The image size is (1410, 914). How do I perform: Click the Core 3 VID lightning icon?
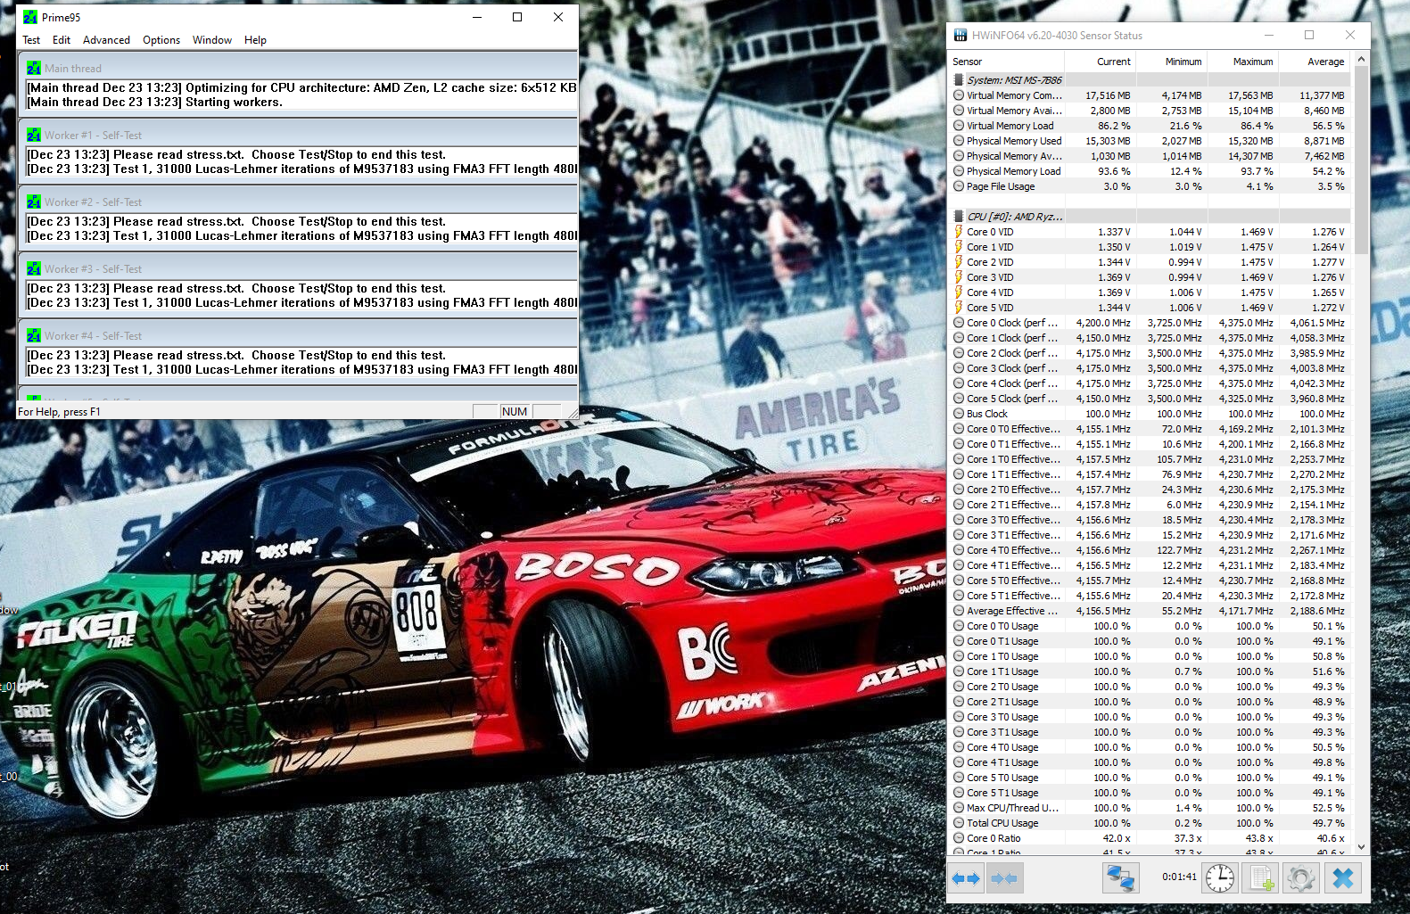[x=959, y=277]
